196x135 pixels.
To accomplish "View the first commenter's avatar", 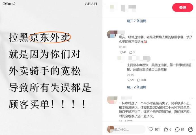I will [112, 34].
